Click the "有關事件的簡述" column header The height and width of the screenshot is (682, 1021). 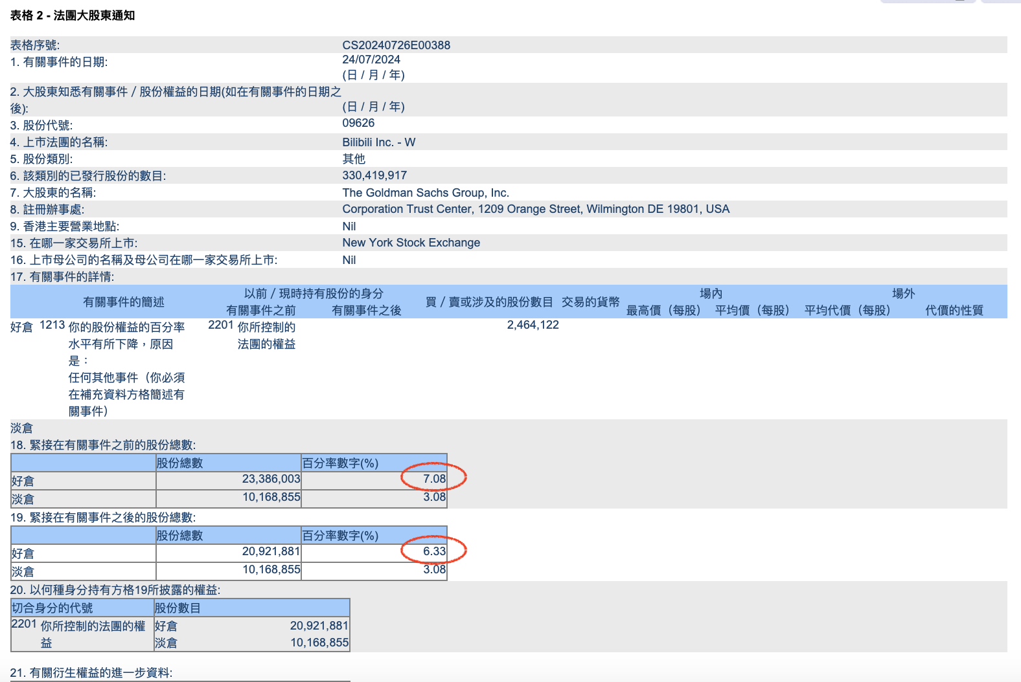tap(124, 302)
